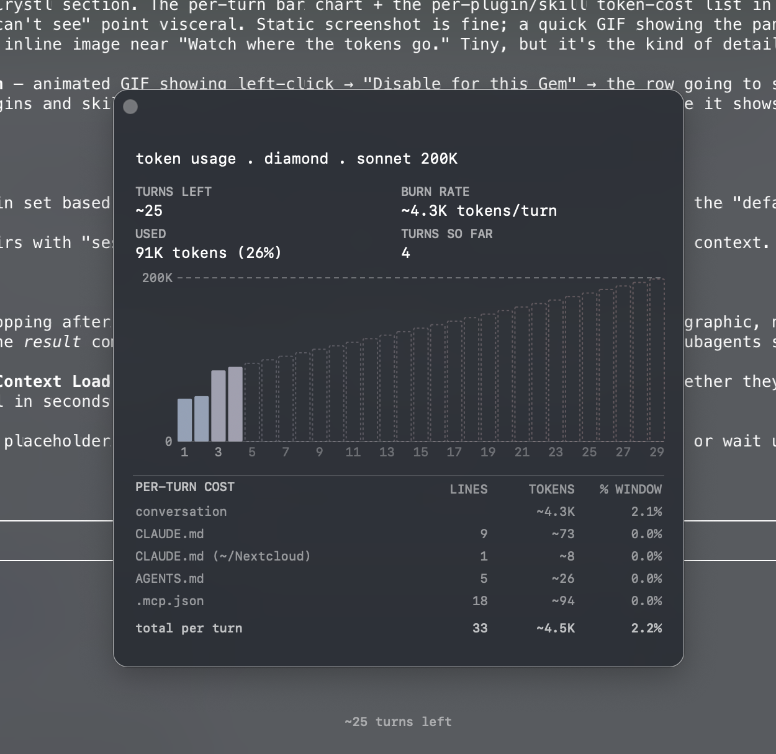The image size is (776, 754).
Task: Click the '~25' turns left value
Action: 149,211
